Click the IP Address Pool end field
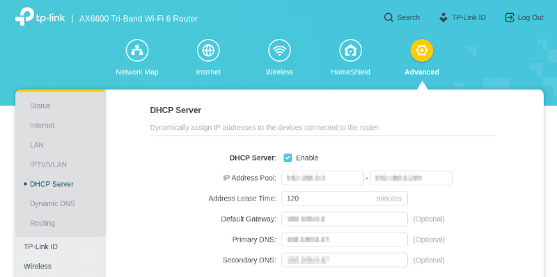 tap(411, 178)
